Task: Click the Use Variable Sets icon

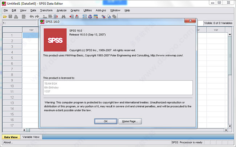Action: point(109,17)
